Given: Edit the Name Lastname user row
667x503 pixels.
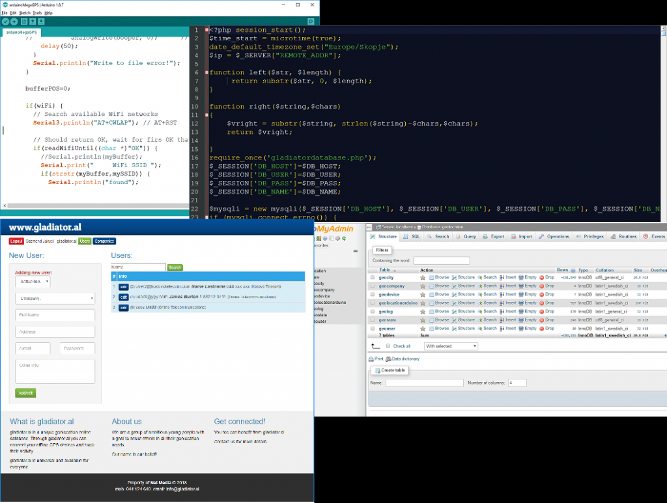Looking at the screenshot, I should [x=123, y=287].
